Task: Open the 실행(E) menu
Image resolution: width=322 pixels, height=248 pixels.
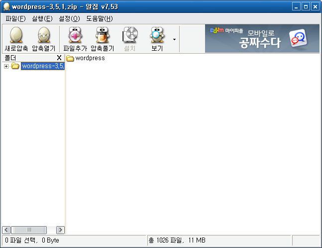Action: point(42,19)
